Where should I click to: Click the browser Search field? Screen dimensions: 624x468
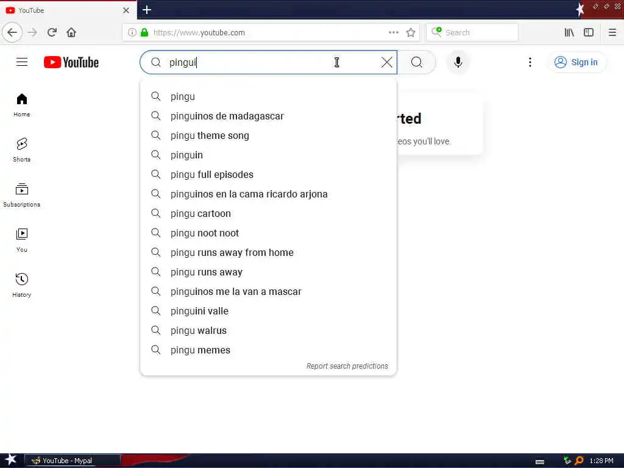pos(472,32)
